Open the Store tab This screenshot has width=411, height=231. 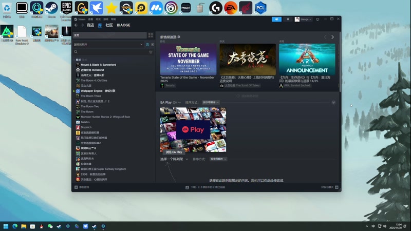click(90, 25)
